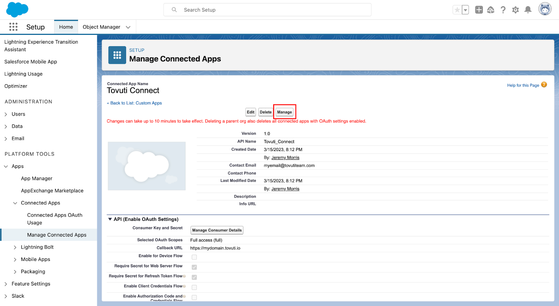Select the API Name value Tovuti_Connect
Screen dimensions: 559x306
(279, 142)
